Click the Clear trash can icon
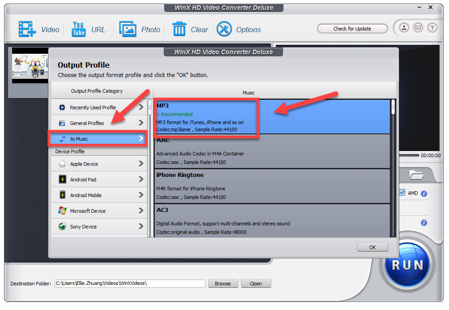The width and height of the screenshot is (449, 310). click(x=179, y=29)
